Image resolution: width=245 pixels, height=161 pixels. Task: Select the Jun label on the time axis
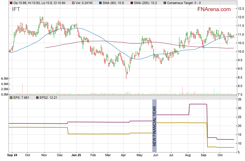coord(156,155)
